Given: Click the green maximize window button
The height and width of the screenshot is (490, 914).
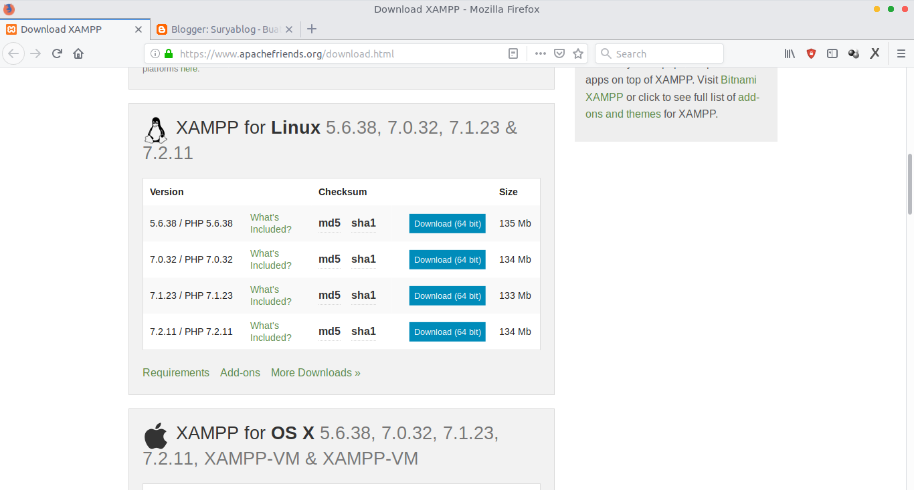Looking at the screenshot, I should 891,9.
